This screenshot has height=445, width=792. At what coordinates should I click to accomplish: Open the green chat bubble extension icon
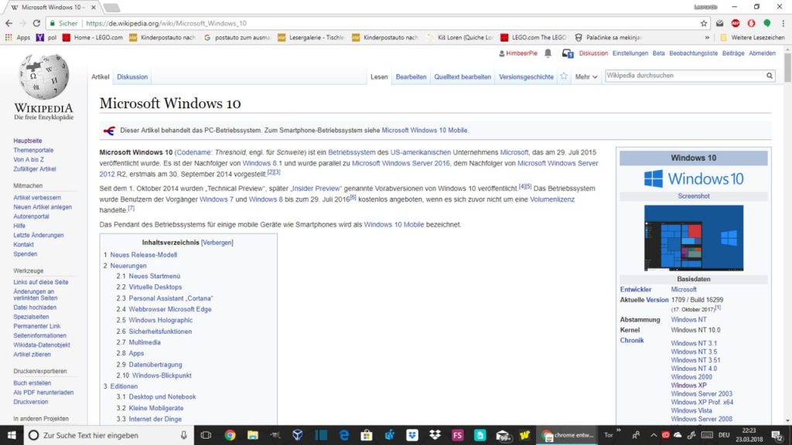click(x=767, y=23)
